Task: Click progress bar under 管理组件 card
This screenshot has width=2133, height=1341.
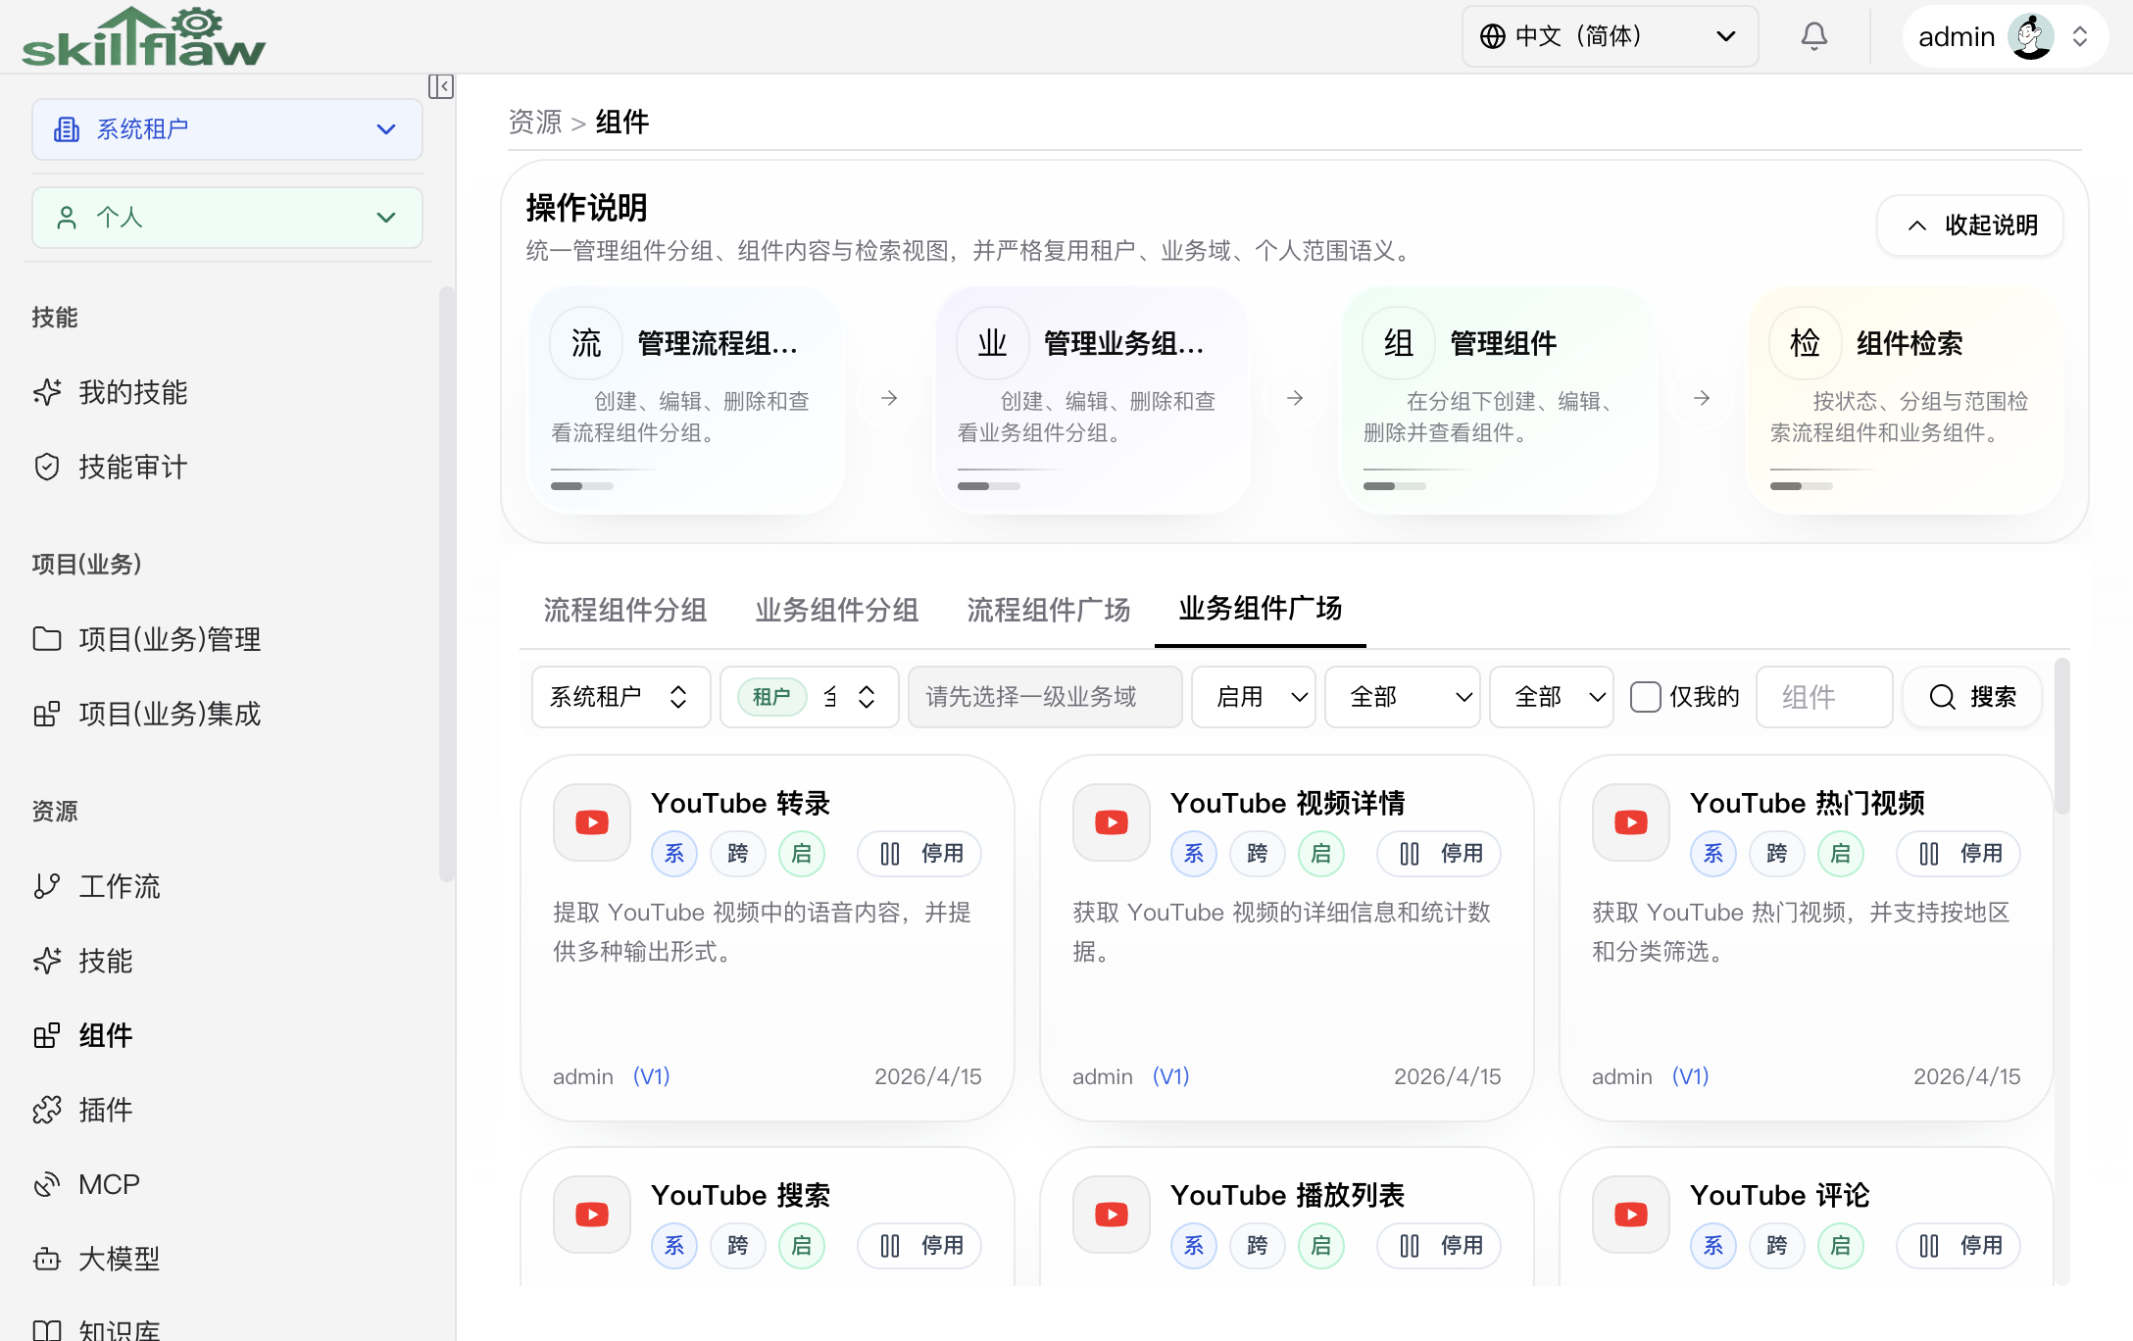Action: point(1395,485)
